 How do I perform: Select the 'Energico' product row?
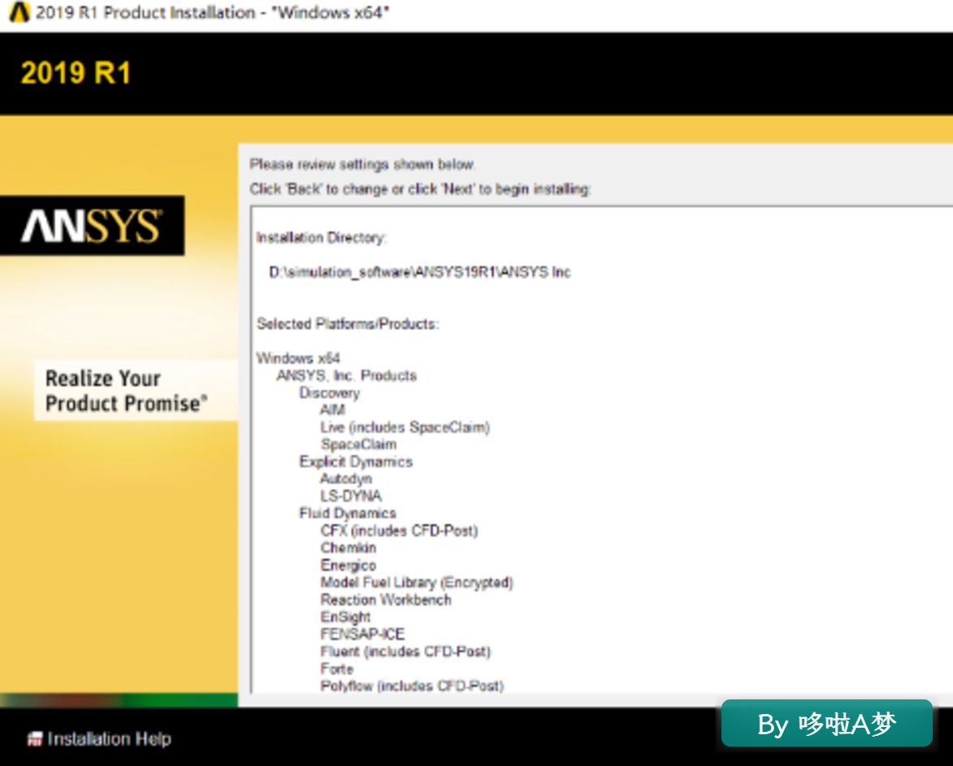349,565
